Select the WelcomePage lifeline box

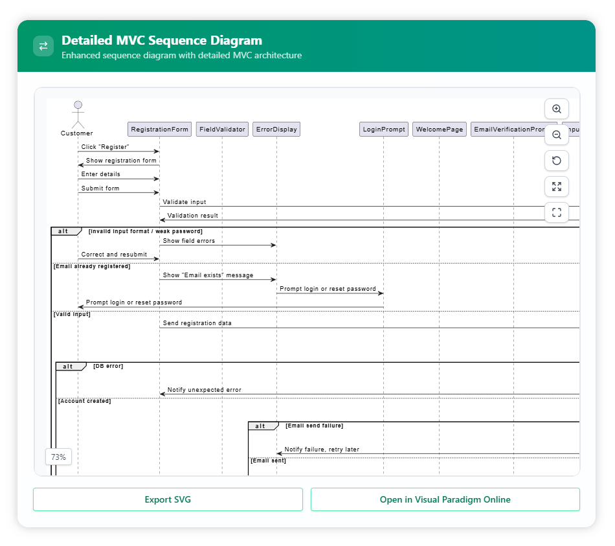click(x=440, y=130)
